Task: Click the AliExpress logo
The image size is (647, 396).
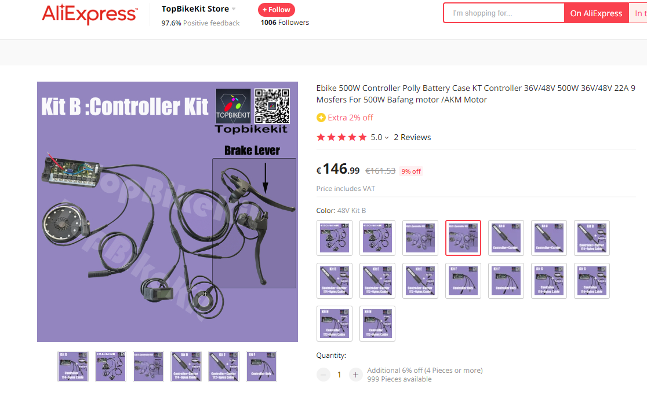Action: [x=89, y=14]
